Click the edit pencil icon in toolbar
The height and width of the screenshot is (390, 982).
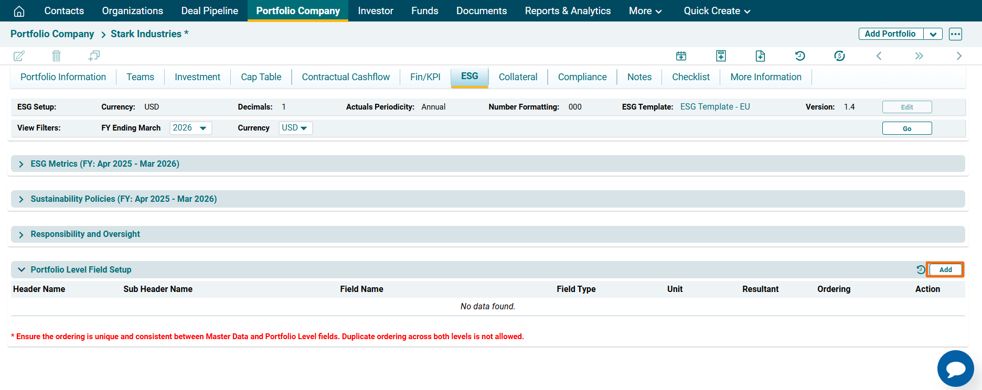(19, 56)
